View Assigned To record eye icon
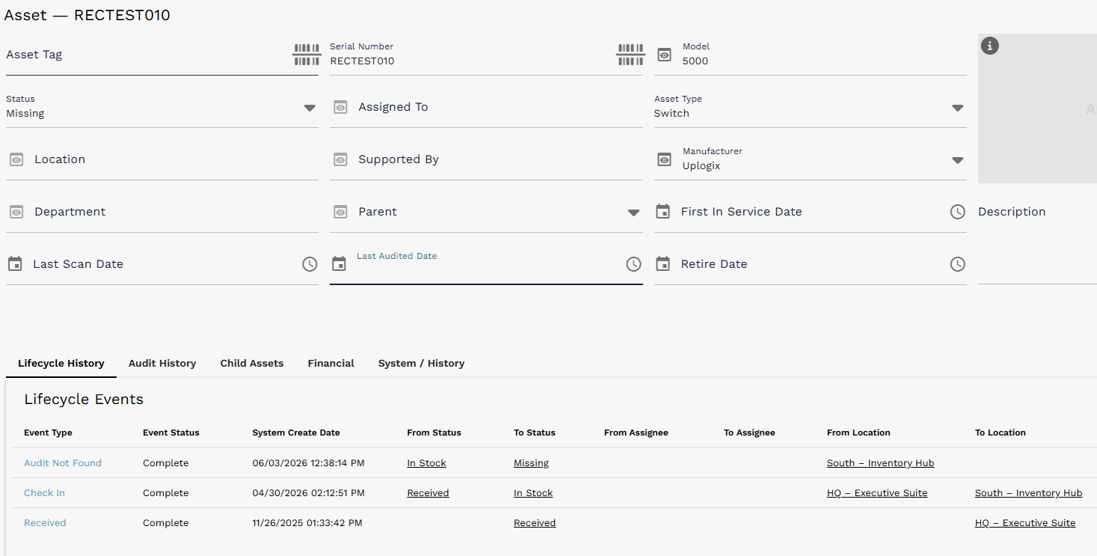 [x=340, y=107]
